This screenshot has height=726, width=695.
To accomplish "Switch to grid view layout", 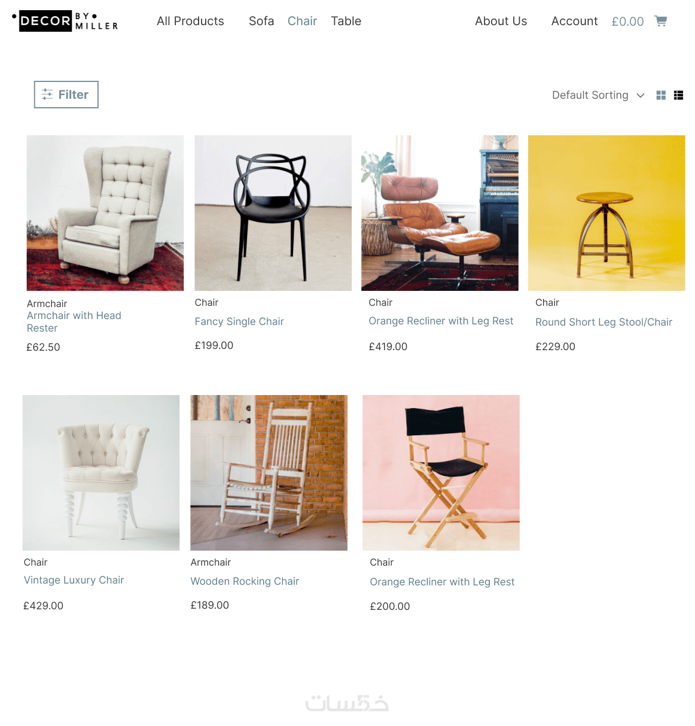I will [x=661, y=95].
